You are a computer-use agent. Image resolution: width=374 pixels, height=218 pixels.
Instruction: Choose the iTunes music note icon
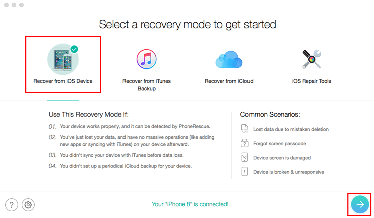[147, 59]
